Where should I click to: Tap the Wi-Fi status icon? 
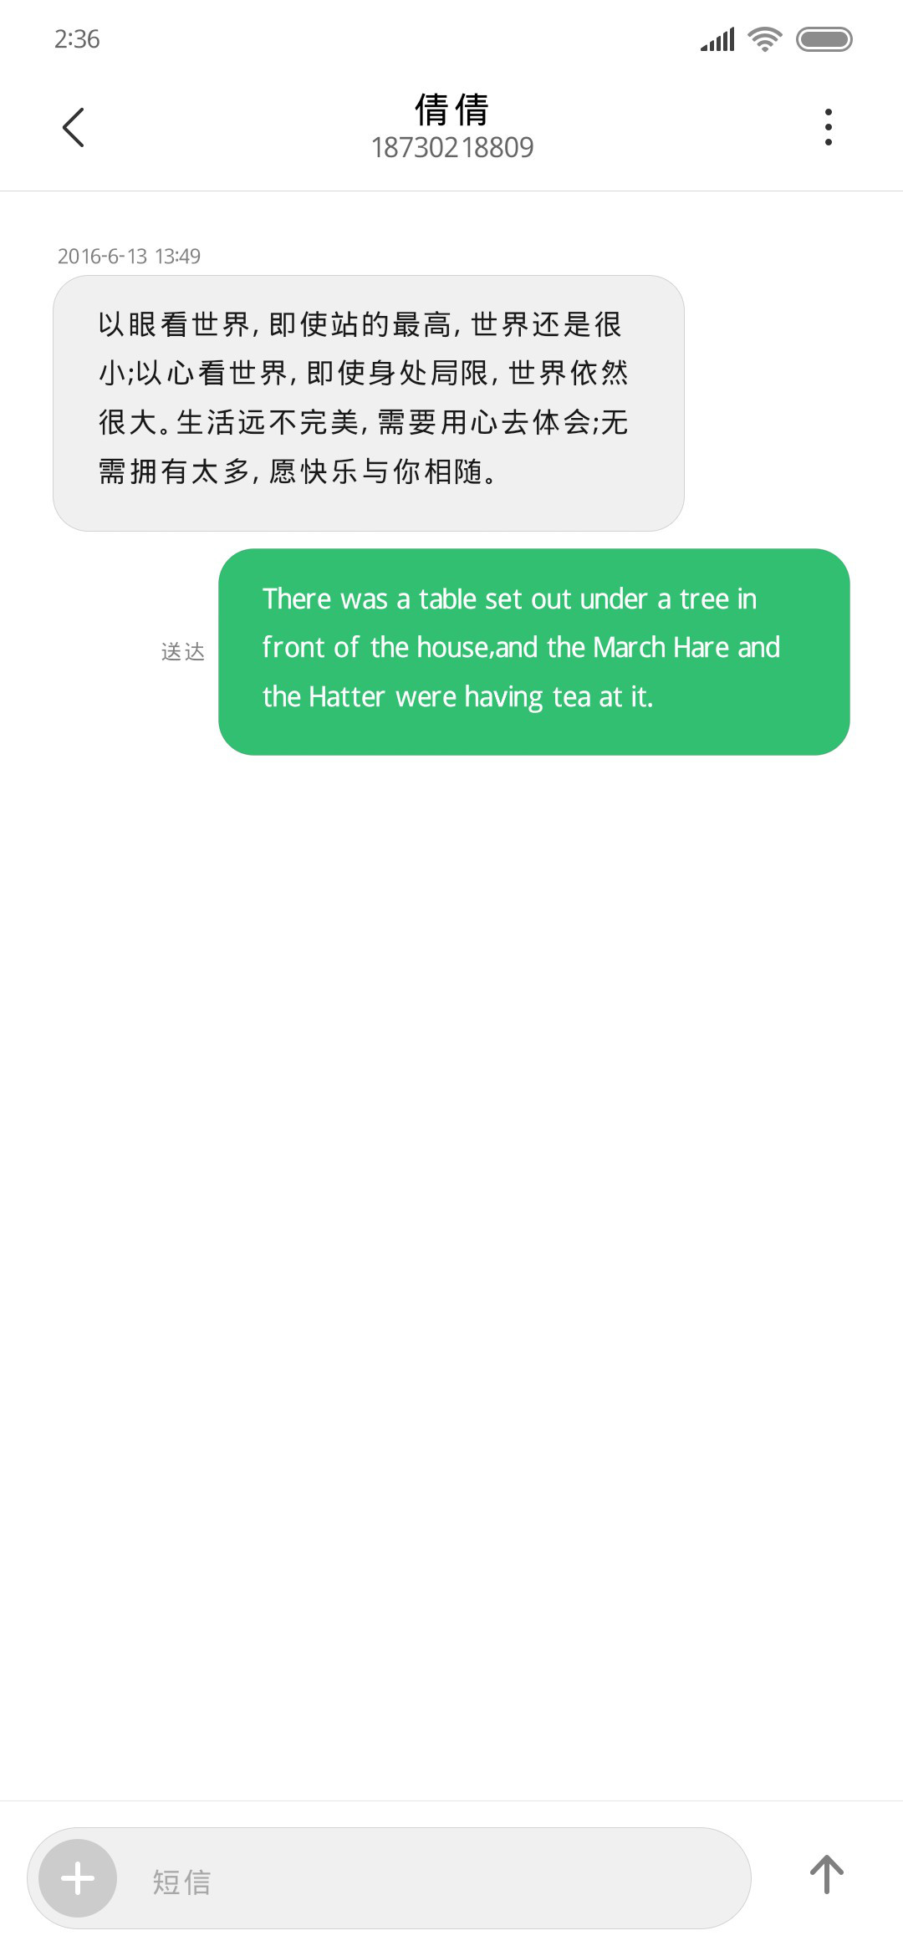coord(764,39)
